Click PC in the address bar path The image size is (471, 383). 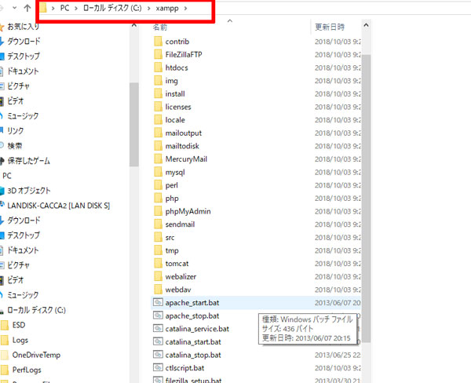click(x=64, y=8)
